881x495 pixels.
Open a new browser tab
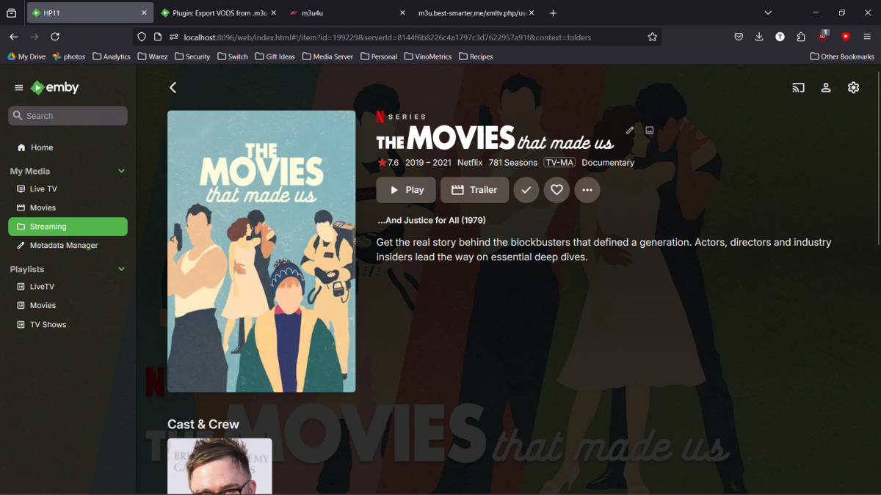553,13
